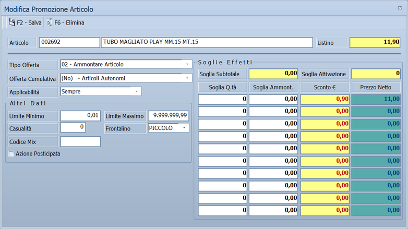The width and height of the screenshot is (408, 229).
Task: Click the Applicabilità label
Action: click(33, 92)
